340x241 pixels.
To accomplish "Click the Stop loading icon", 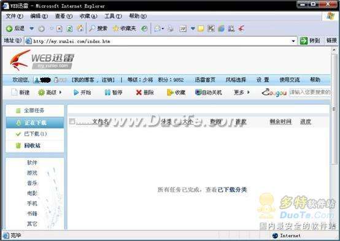I will [x=59, y=29].
